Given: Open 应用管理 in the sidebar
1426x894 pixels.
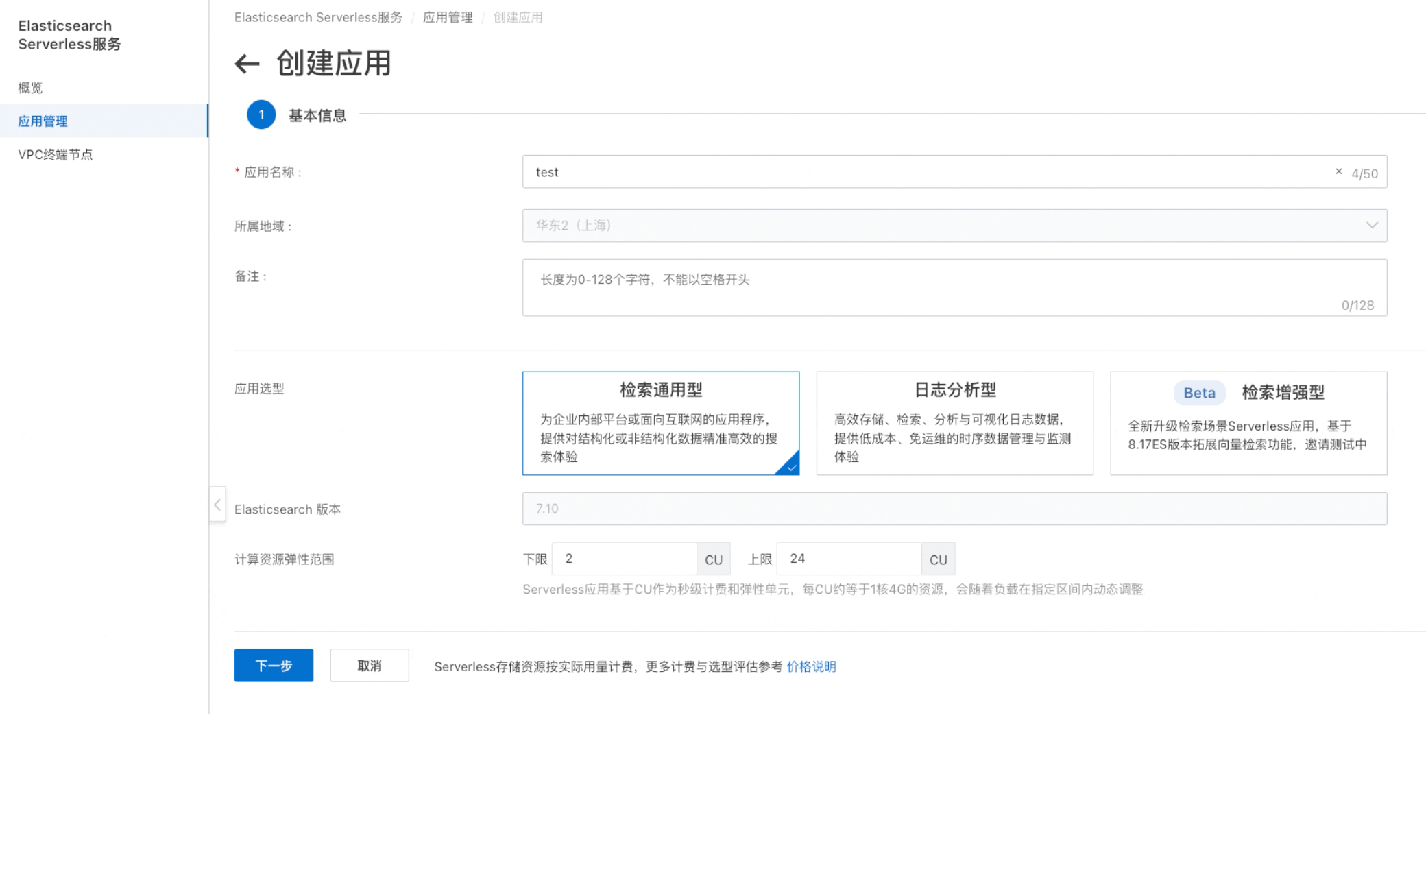Looking at the screenshot, I should [104, 121].
